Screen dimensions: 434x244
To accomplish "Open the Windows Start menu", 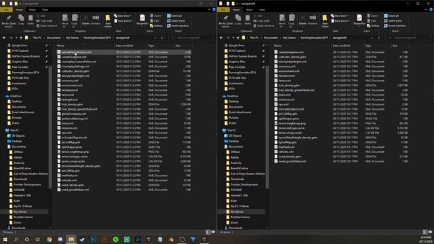I will tap(5, 239).
